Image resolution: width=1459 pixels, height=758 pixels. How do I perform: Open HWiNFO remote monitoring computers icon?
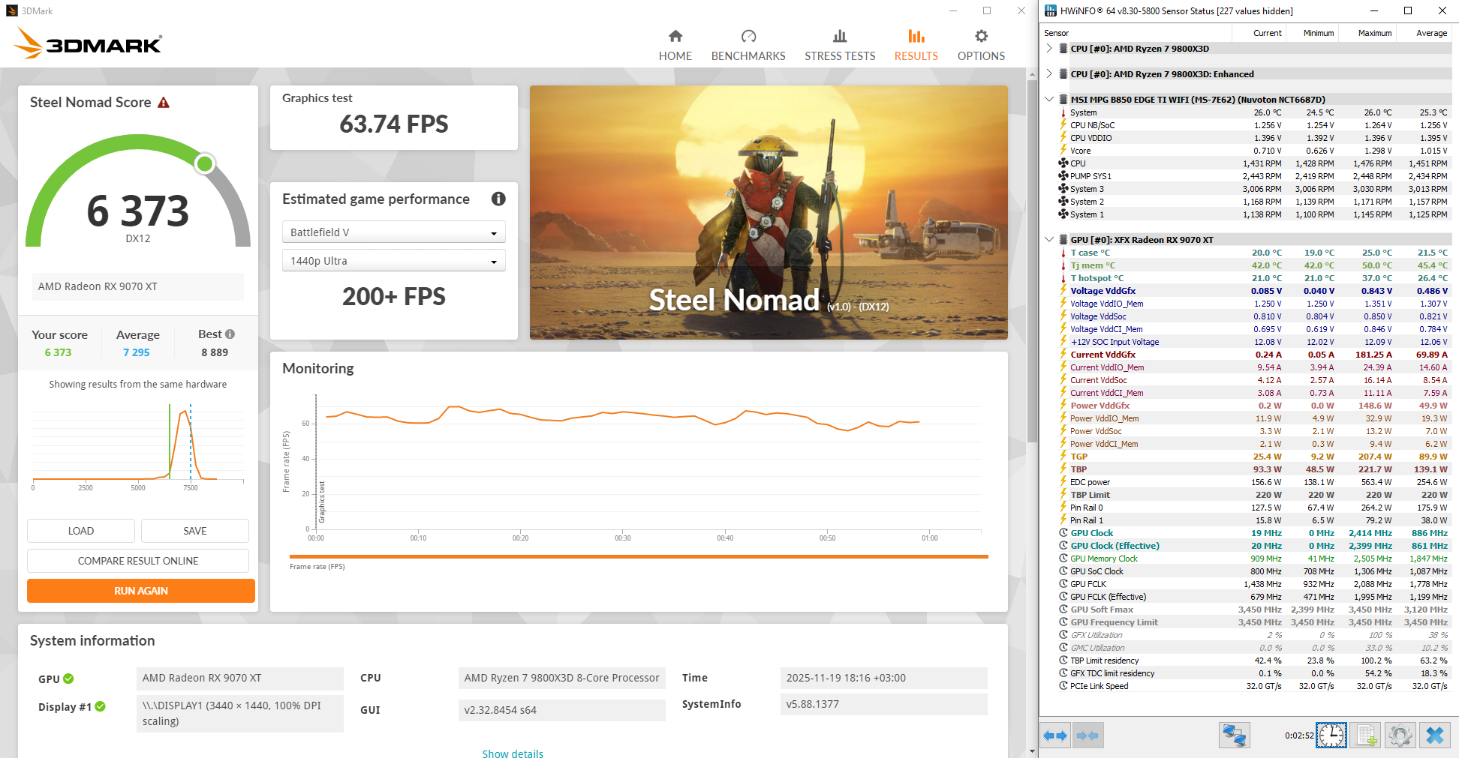click(1234, 736)
